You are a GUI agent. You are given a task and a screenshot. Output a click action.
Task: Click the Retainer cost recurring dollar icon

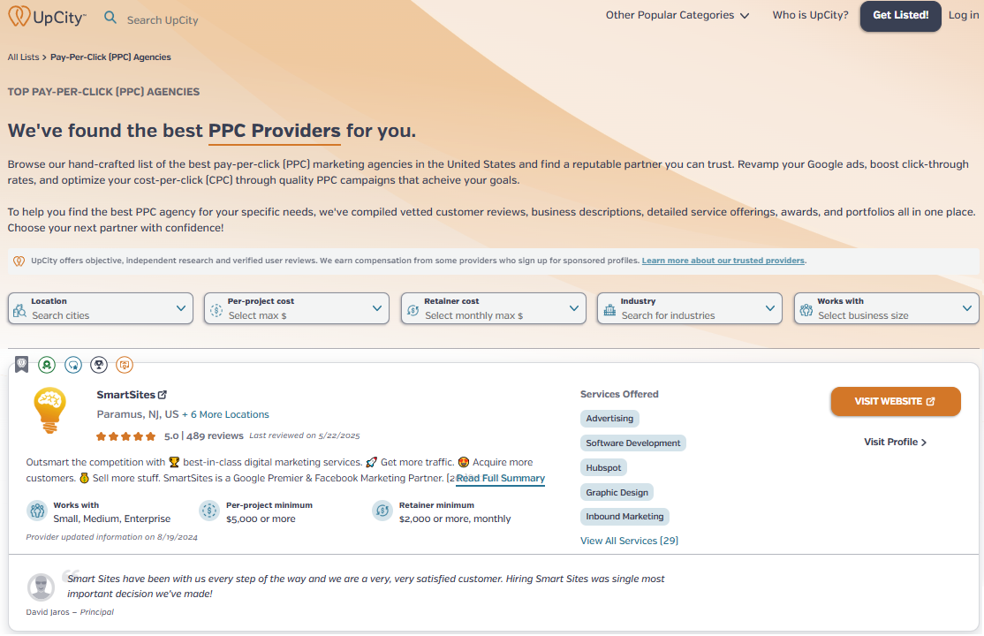413,309
